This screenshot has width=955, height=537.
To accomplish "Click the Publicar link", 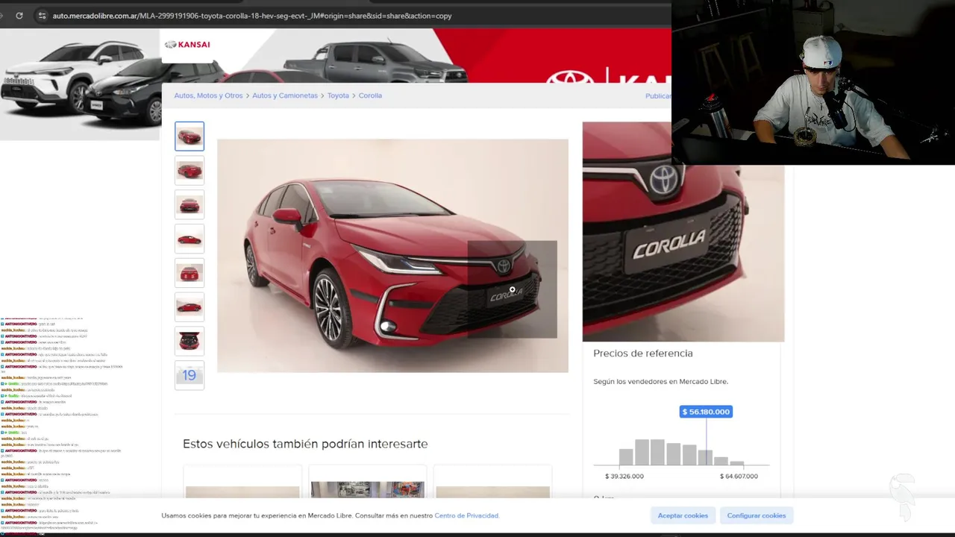I will click(x=658, y=95).
